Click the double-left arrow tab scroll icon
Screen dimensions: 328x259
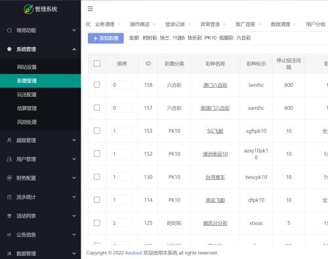88,24
